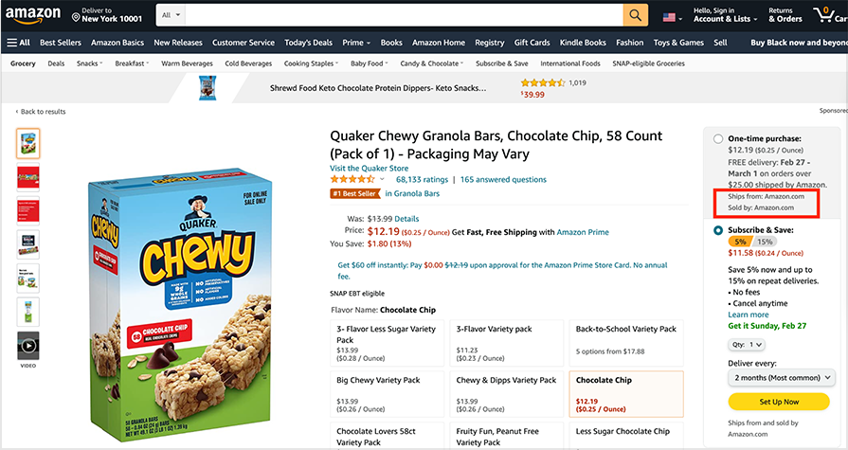Image resolution: width=848 pixels, height=450 pixels.
Task: Open the All hamburger menu
Action: tap(18, 43)
